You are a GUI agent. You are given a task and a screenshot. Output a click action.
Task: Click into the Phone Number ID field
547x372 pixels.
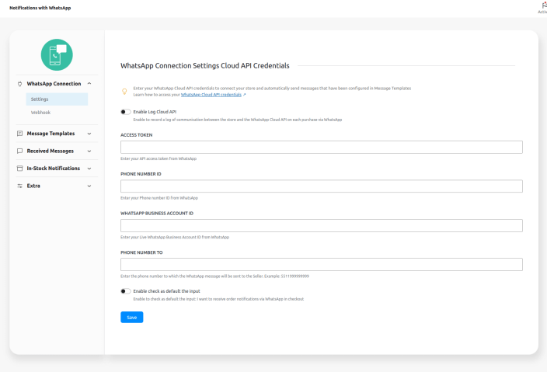point(321,186)
